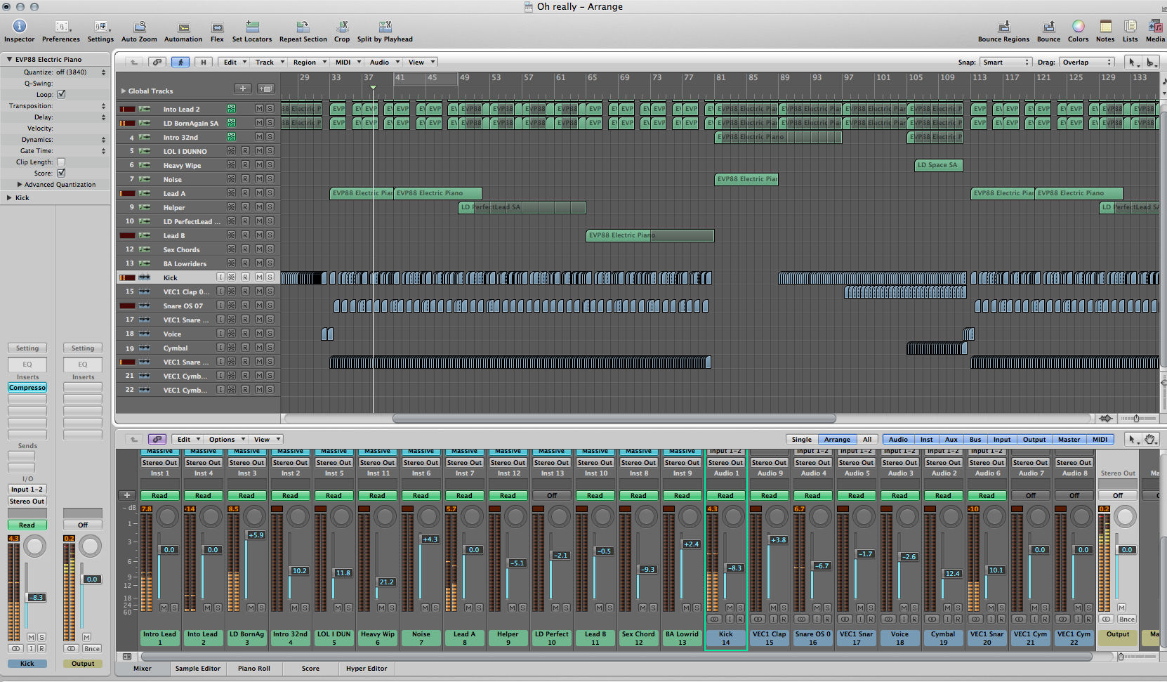The width and height of the screenshot is (1167, 682).
Task: Click the Lead A pan knob
Action: pyautogui.click(x=472, y=517)
